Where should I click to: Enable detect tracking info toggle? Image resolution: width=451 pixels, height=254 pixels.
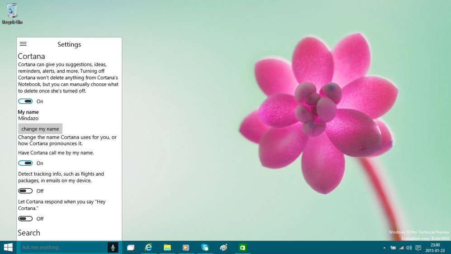25,191
